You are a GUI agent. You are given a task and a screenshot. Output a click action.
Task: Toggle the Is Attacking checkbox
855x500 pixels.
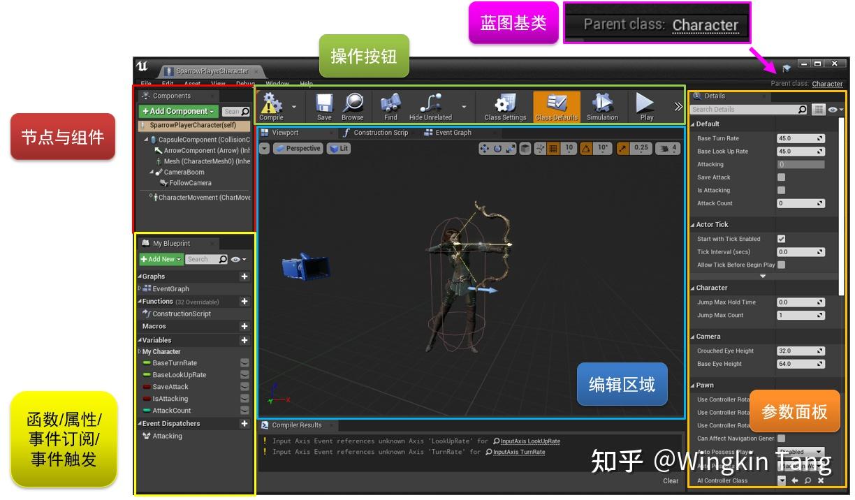tap(781, 190)
